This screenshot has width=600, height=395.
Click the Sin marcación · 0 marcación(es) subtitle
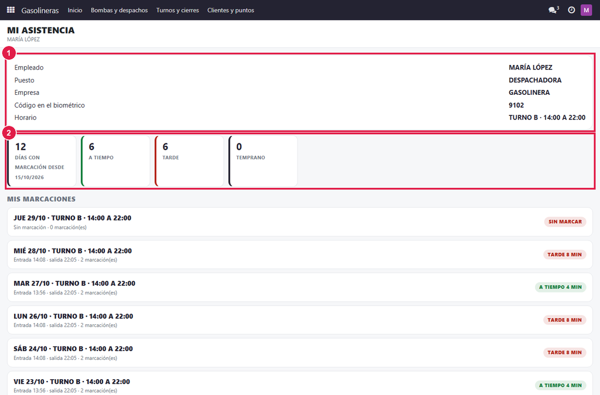tap(50, 227)
